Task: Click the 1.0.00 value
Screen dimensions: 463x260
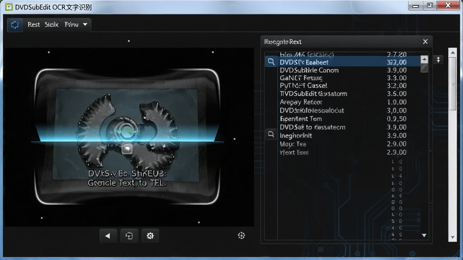Action: 397,102
